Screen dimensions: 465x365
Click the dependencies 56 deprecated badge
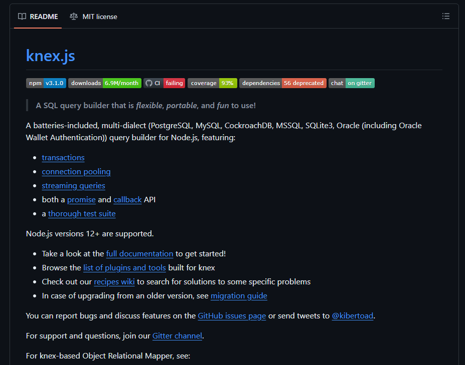[283, 83]
